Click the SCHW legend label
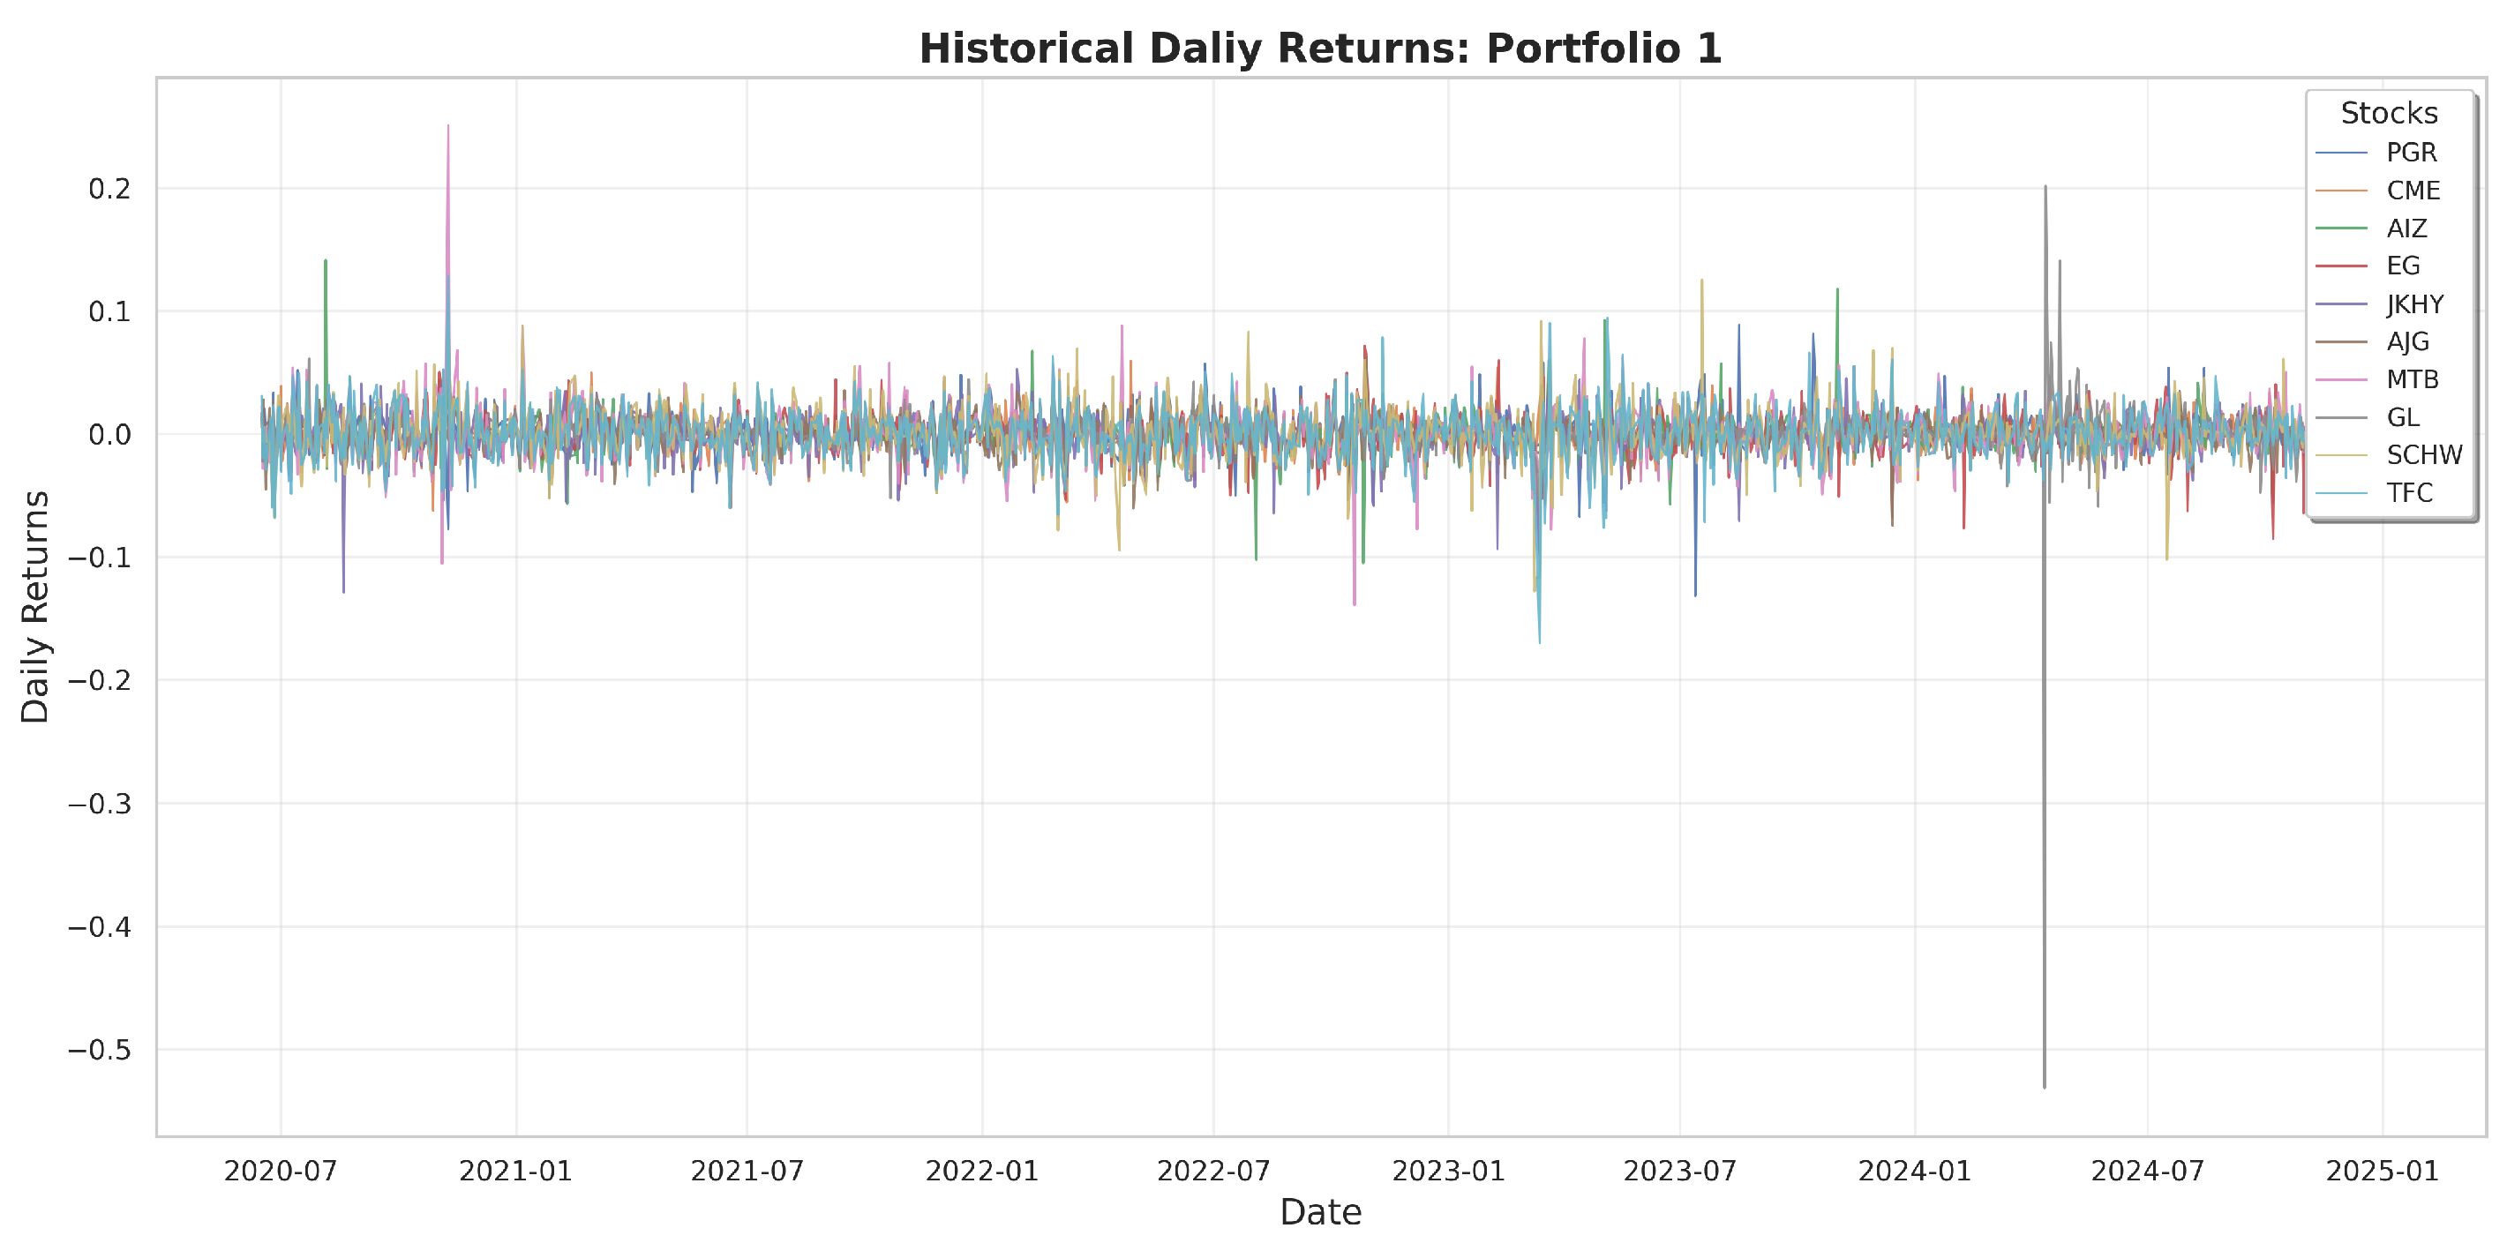Viewport: 2507px width, 1258px height. click(x=2423, y=455)
